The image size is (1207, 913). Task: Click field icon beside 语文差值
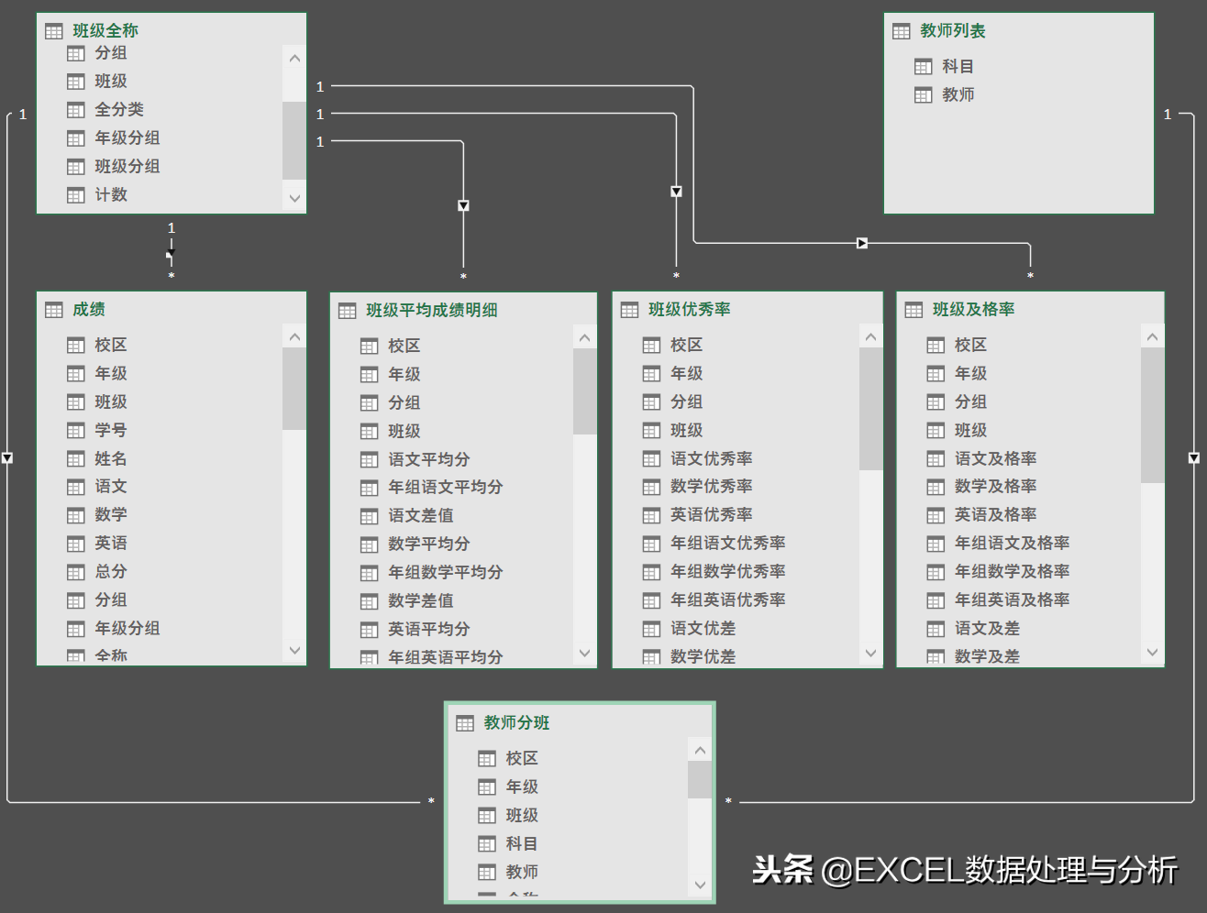point(370,516)
